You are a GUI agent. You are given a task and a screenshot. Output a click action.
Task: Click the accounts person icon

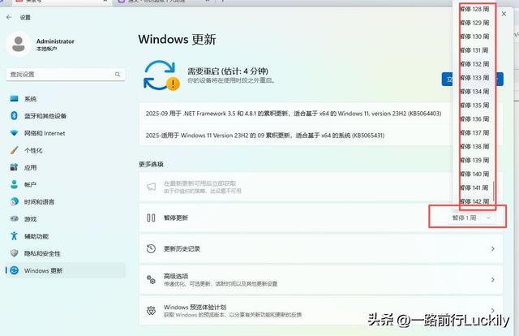point(15,184)
